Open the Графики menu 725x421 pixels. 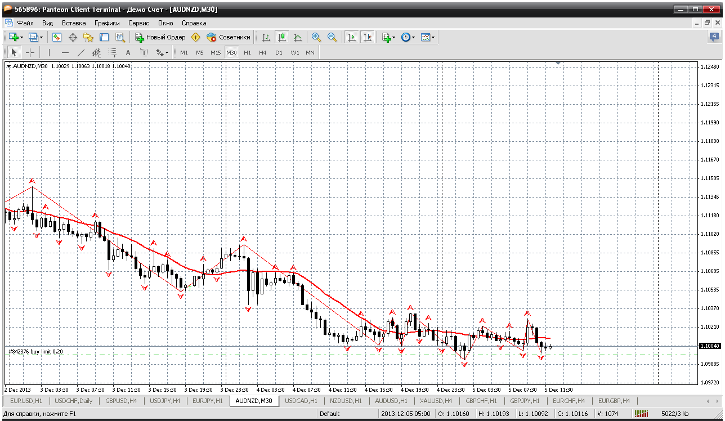pyautogui.click(x=107, y=23)
